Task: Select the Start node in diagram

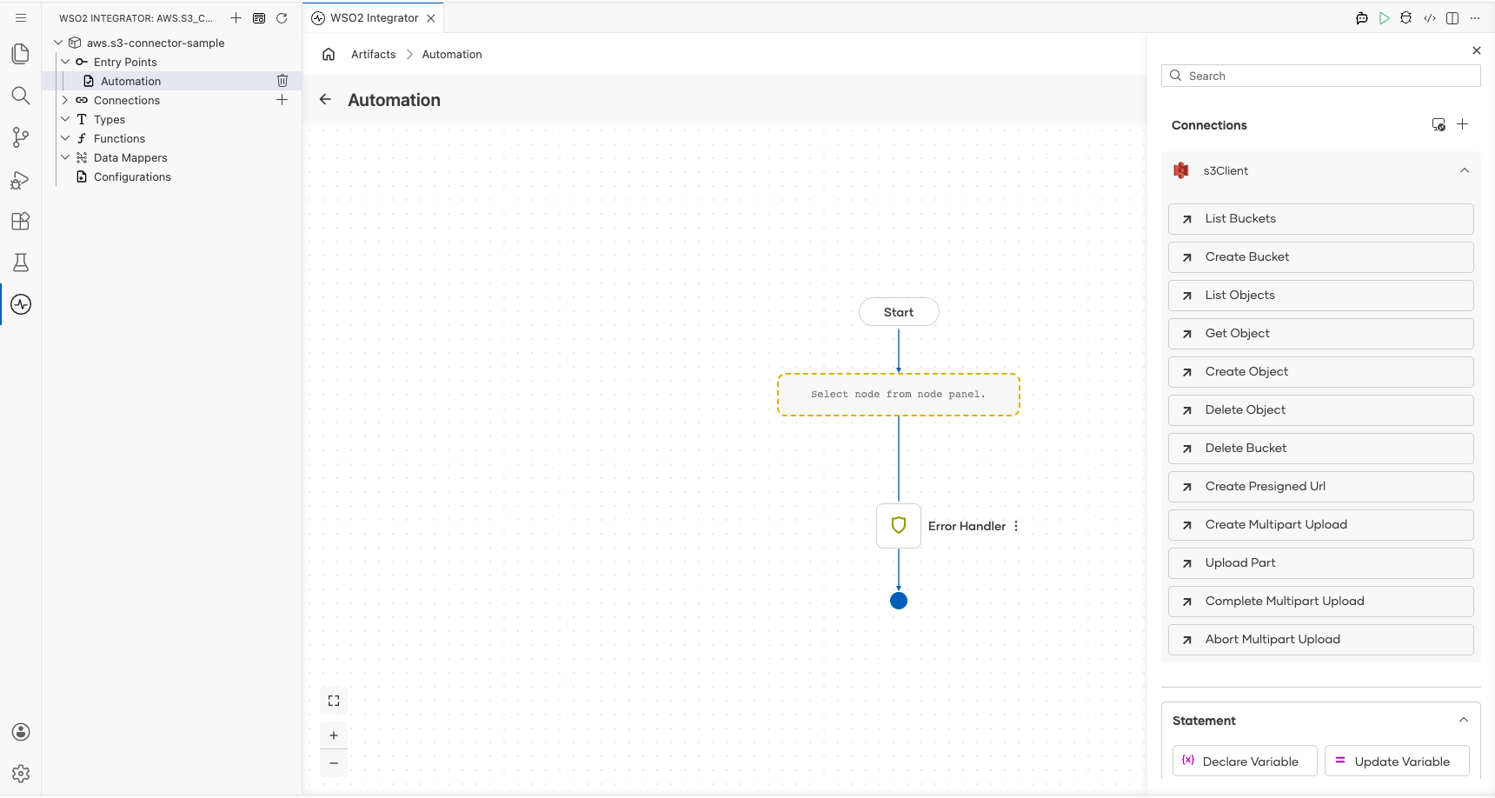Action: coord(899,312)
